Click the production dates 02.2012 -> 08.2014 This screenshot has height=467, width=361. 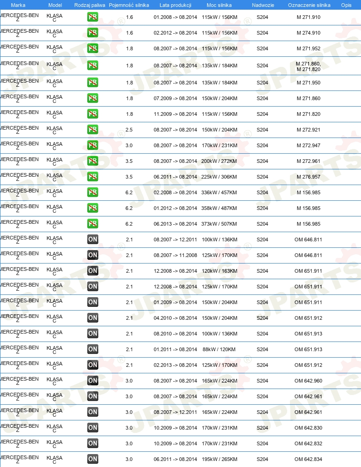[175, 33]
